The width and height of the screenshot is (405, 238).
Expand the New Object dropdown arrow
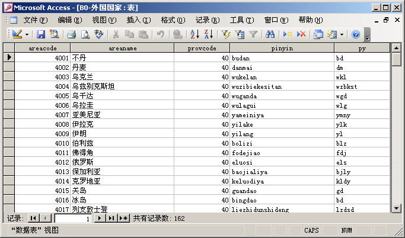(342, 34)
